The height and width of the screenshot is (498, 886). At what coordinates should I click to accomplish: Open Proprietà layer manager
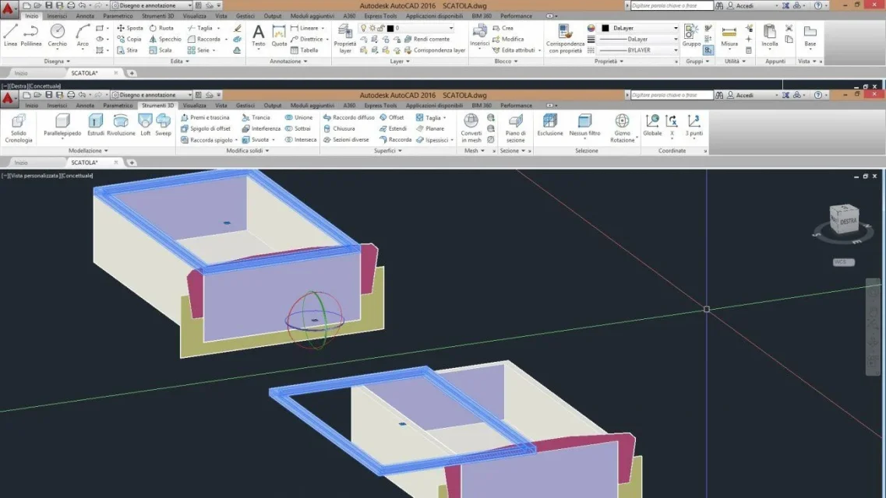344,38
